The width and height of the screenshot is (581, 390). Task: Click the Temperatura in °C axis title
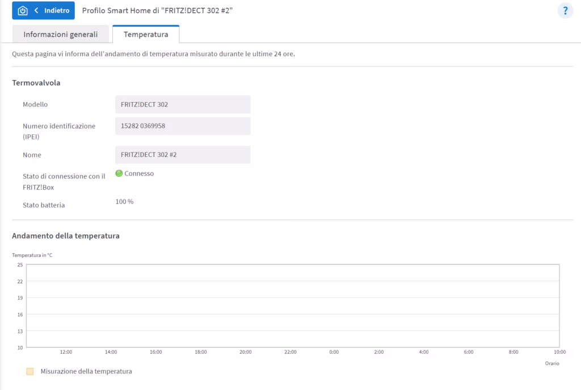point(32,255)
